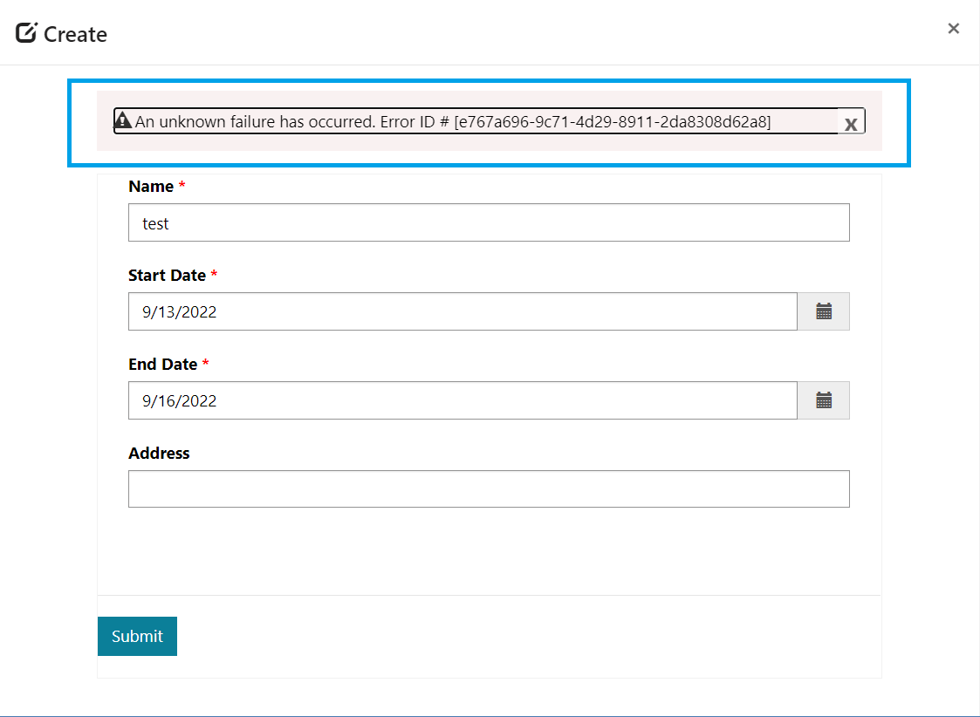Open the Start Date calendar picker
The width and height of the screenshot is (980, 717).
pyautogui.click(x=823, y=311)
